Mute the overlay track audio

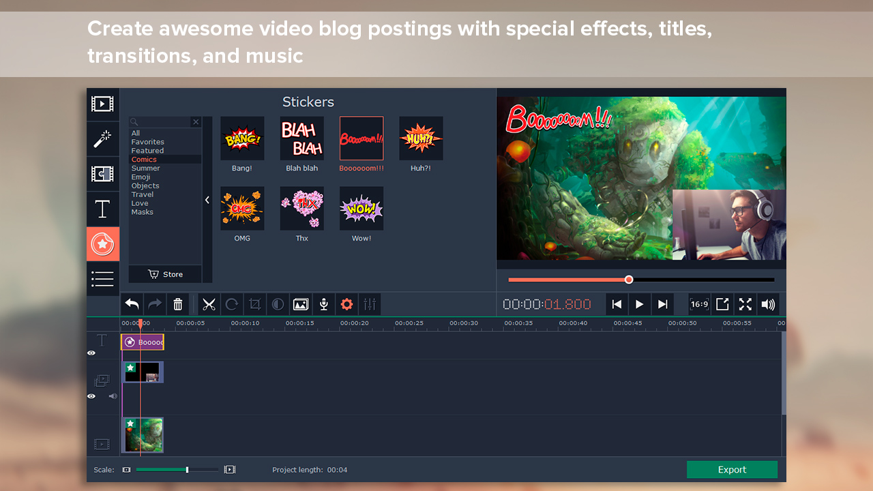113,396
